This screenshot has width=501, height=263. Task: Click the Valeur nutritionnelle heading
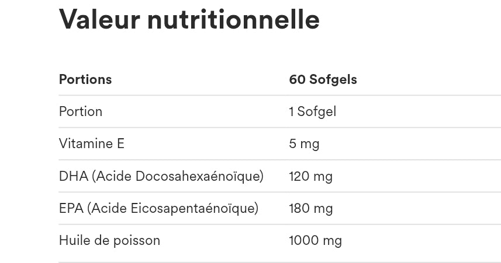point(189,20)
